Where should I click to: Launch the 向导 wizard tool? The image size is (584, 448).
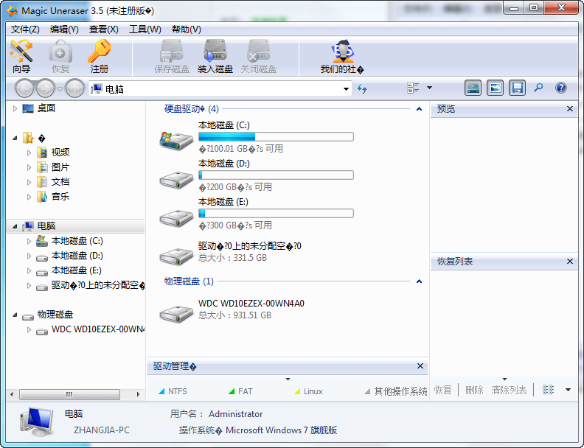pos(21,56)
